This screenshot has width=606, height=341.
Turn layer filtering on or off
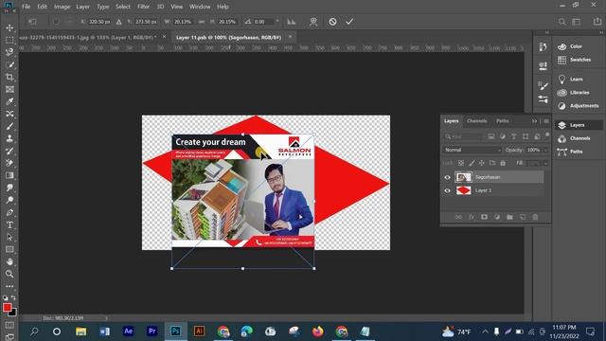pyautogui.click(x=547, y=135)
